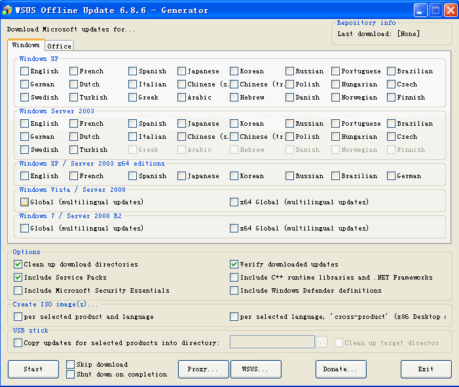Screen dimensions: 459x387
Task: Check Finnish under Windows XP
Action: coord(392,97)
